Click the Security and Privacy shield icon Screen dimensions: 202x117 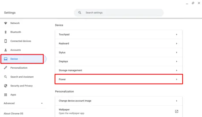point(5,86)
